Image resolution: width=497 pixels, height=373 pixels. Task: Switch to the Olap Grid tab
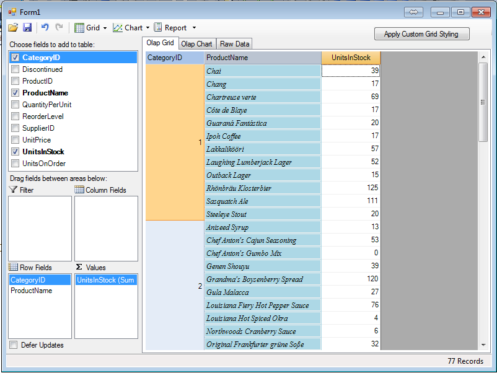(160, 43)
